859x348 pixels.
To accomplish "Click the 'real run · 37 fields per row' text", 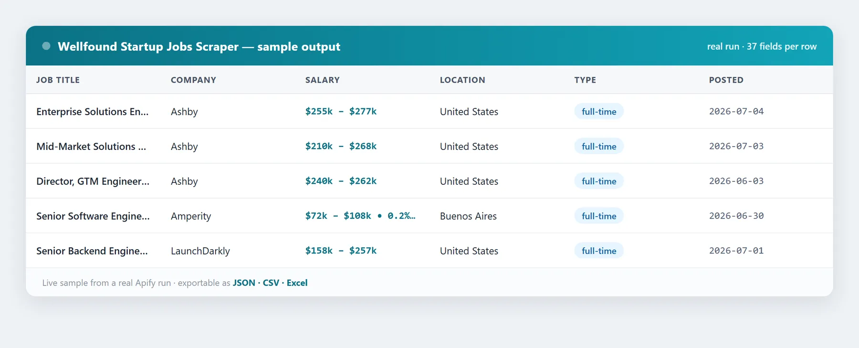I will tap(762, 46).
